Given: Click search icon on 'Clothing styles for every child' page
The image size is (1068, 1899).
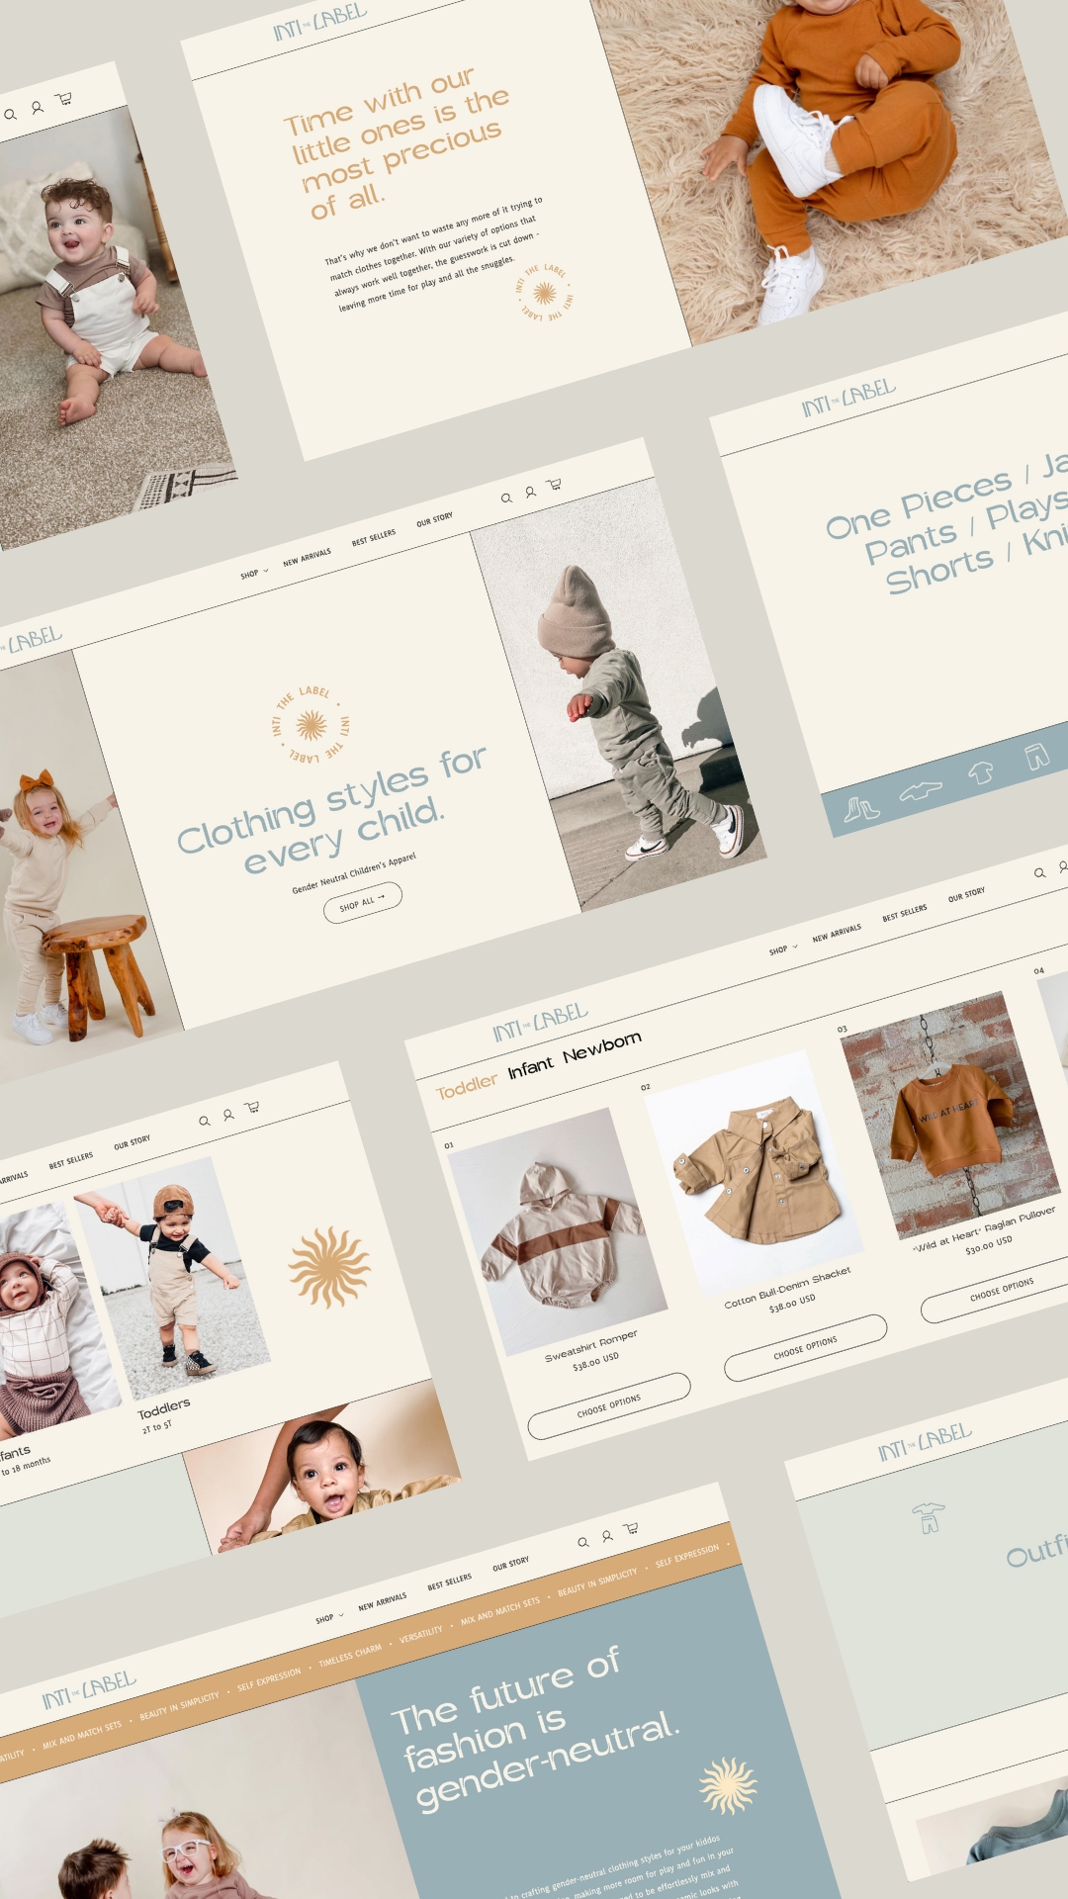Looking at the screenshot, I should coord(506,497).
